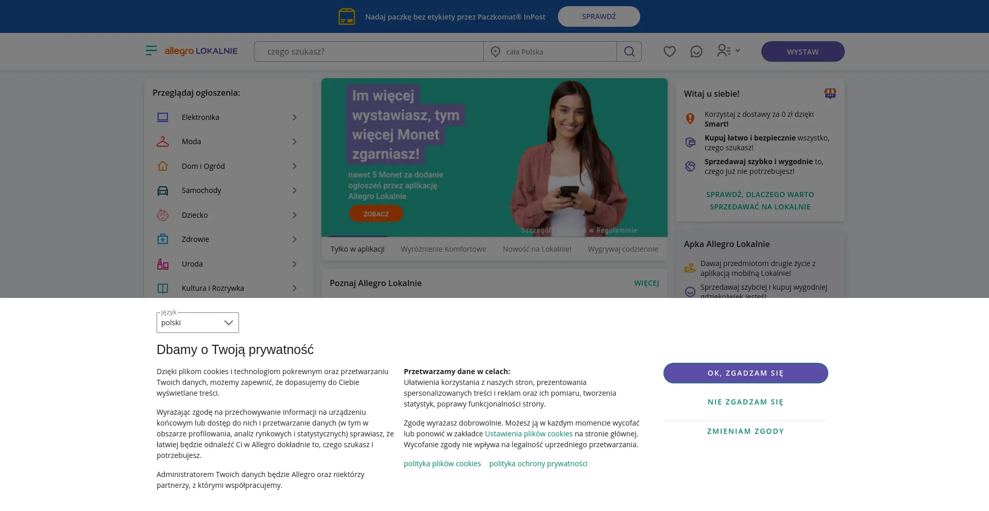Click the Dziecko baby face icon
Screen dimensions: 989x511
click(163, 215)
